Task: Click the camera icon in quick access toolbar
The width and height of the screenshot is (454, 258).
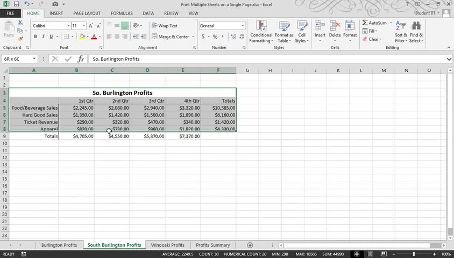Action: tap(55, 4)
